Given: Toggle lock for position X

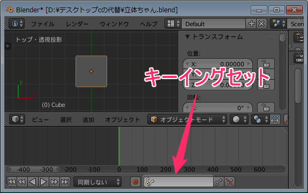Looking at the screenshot, I should (266, 64).
